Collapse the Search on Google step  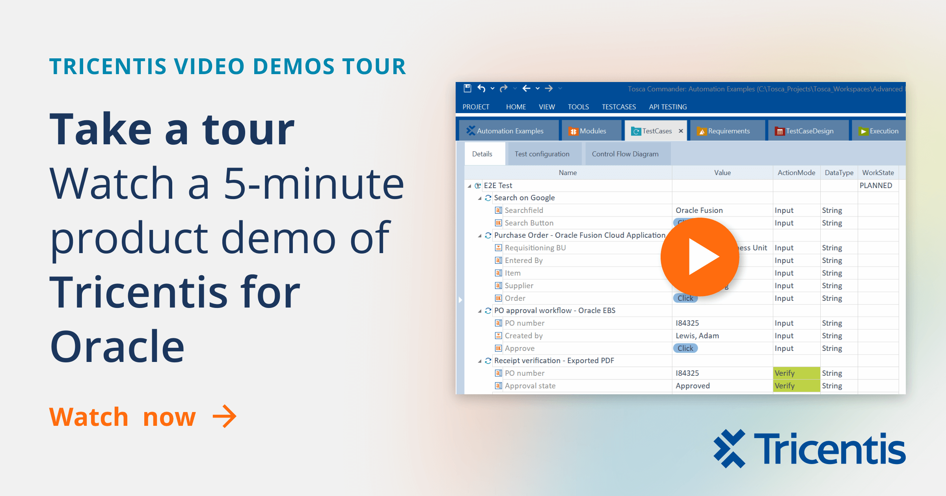click(x=479, y=198)
